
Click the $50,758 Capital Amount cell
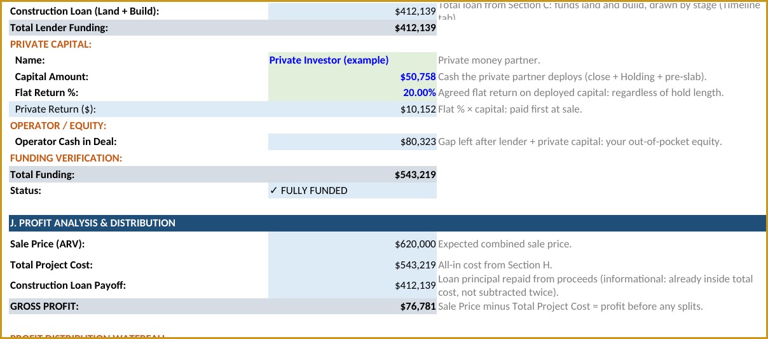(352, 77)
